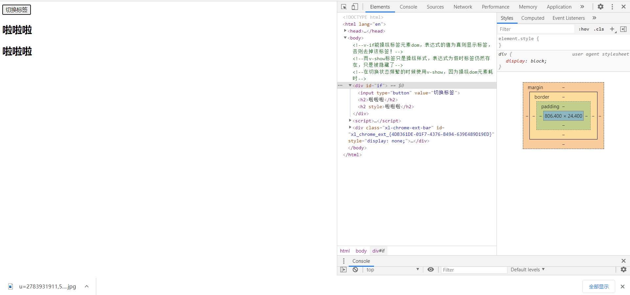Collapse the body element node
The width and height of the screenshot is (630, 295).
click(x=345, y=37)
